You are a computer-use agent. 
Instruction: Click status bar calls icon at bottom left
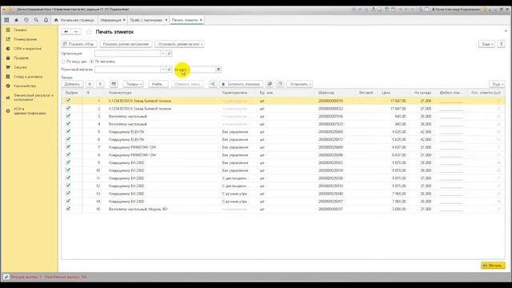coord(6,277)
